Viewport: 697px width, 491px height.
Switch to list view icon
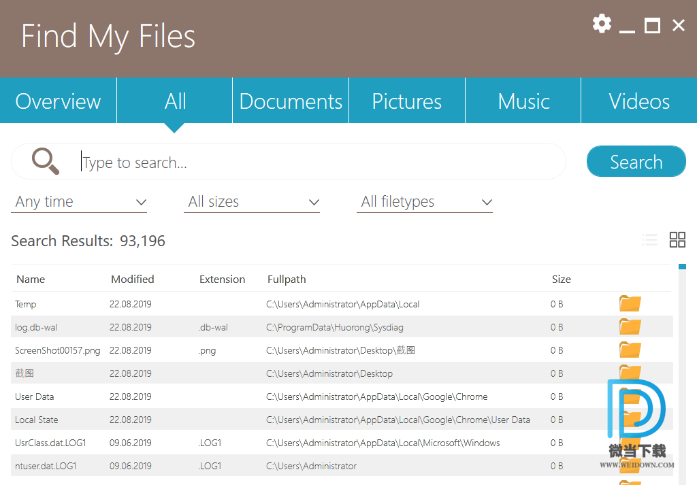click(649, 240)
